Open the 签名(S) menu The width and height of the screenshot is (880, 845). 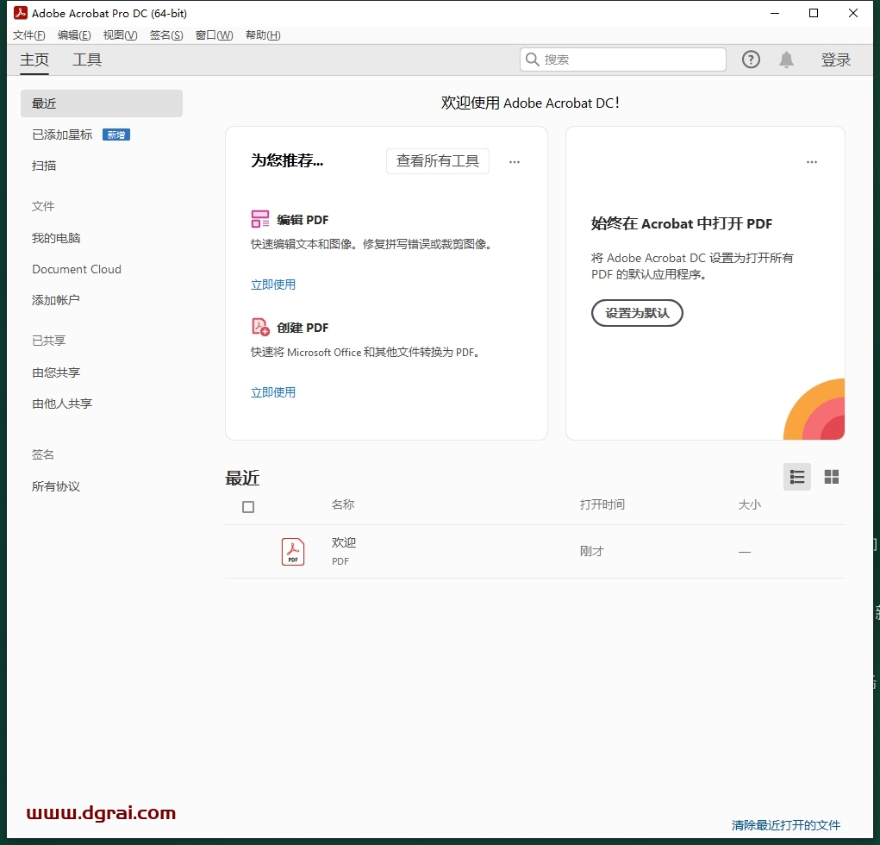(166, 35)
